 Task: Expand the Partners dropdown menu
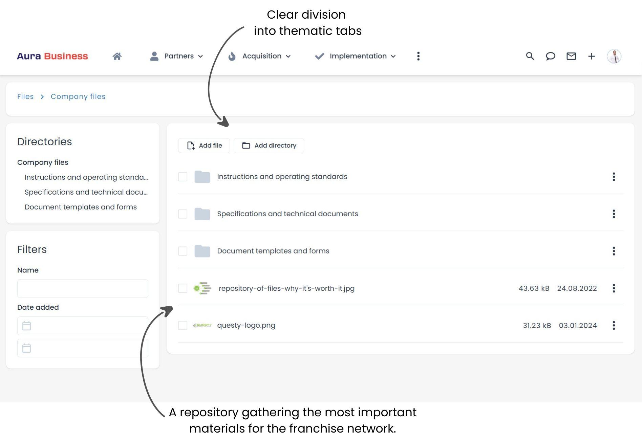click(177, 56)
